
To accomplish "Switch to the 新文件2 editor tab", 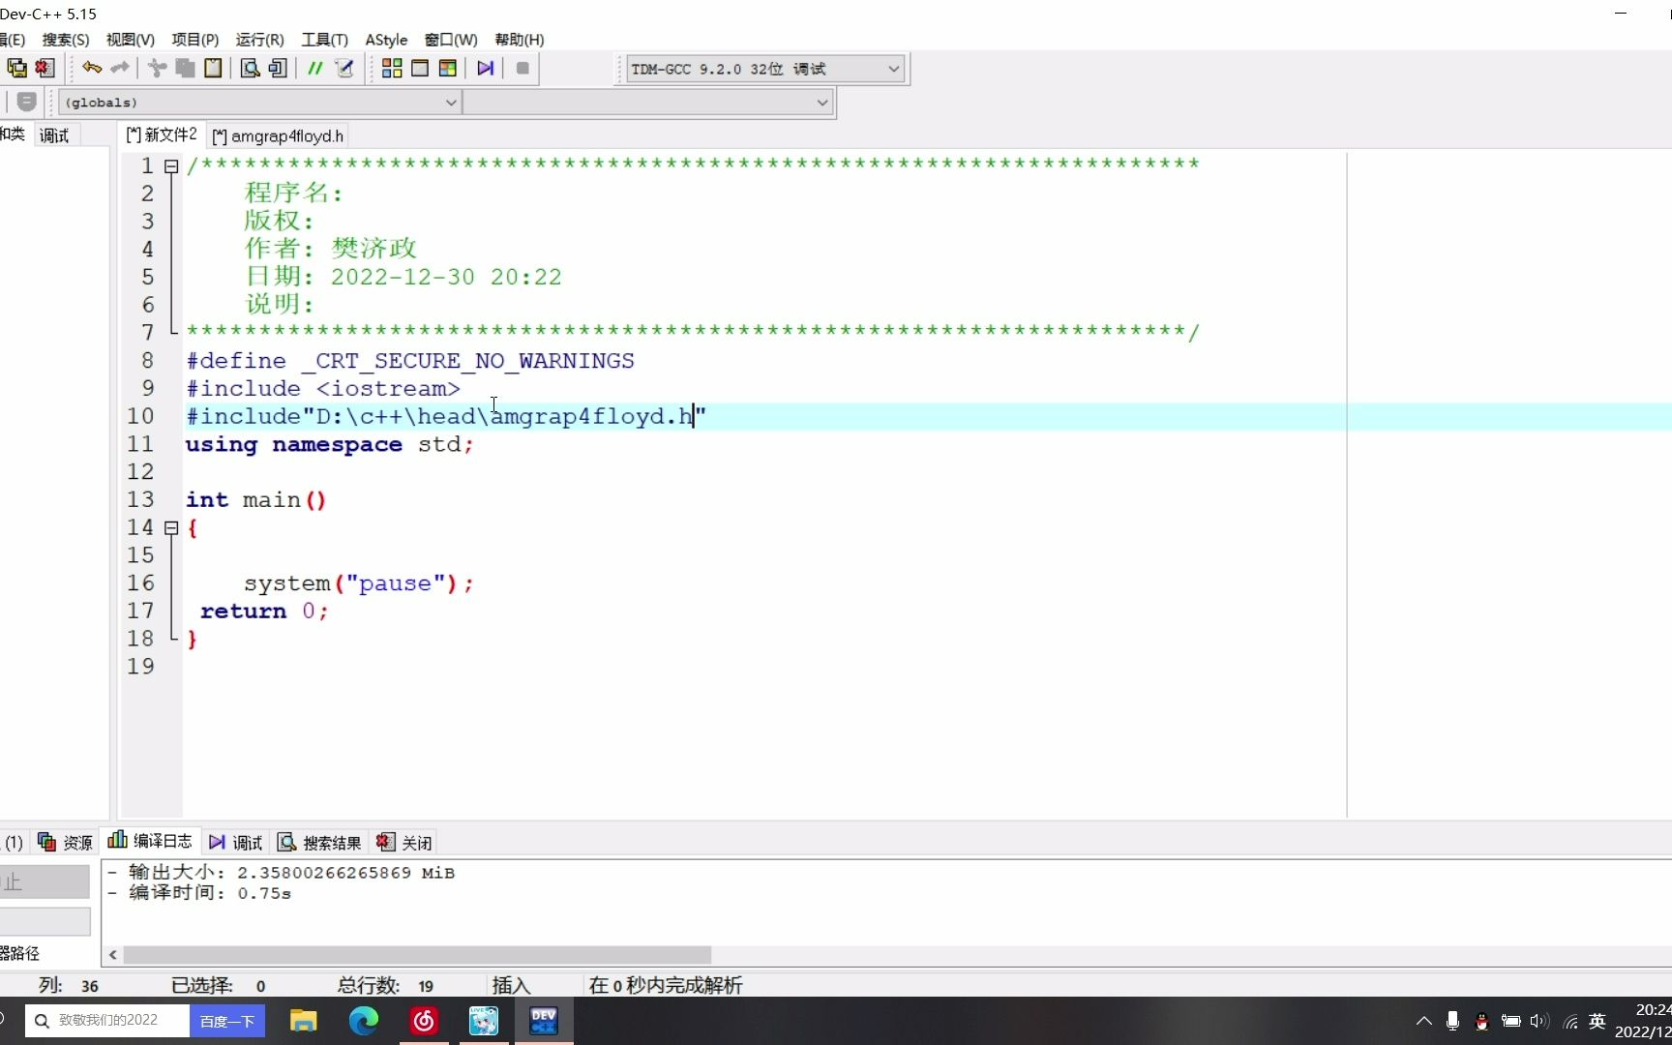I will (162, 135).
